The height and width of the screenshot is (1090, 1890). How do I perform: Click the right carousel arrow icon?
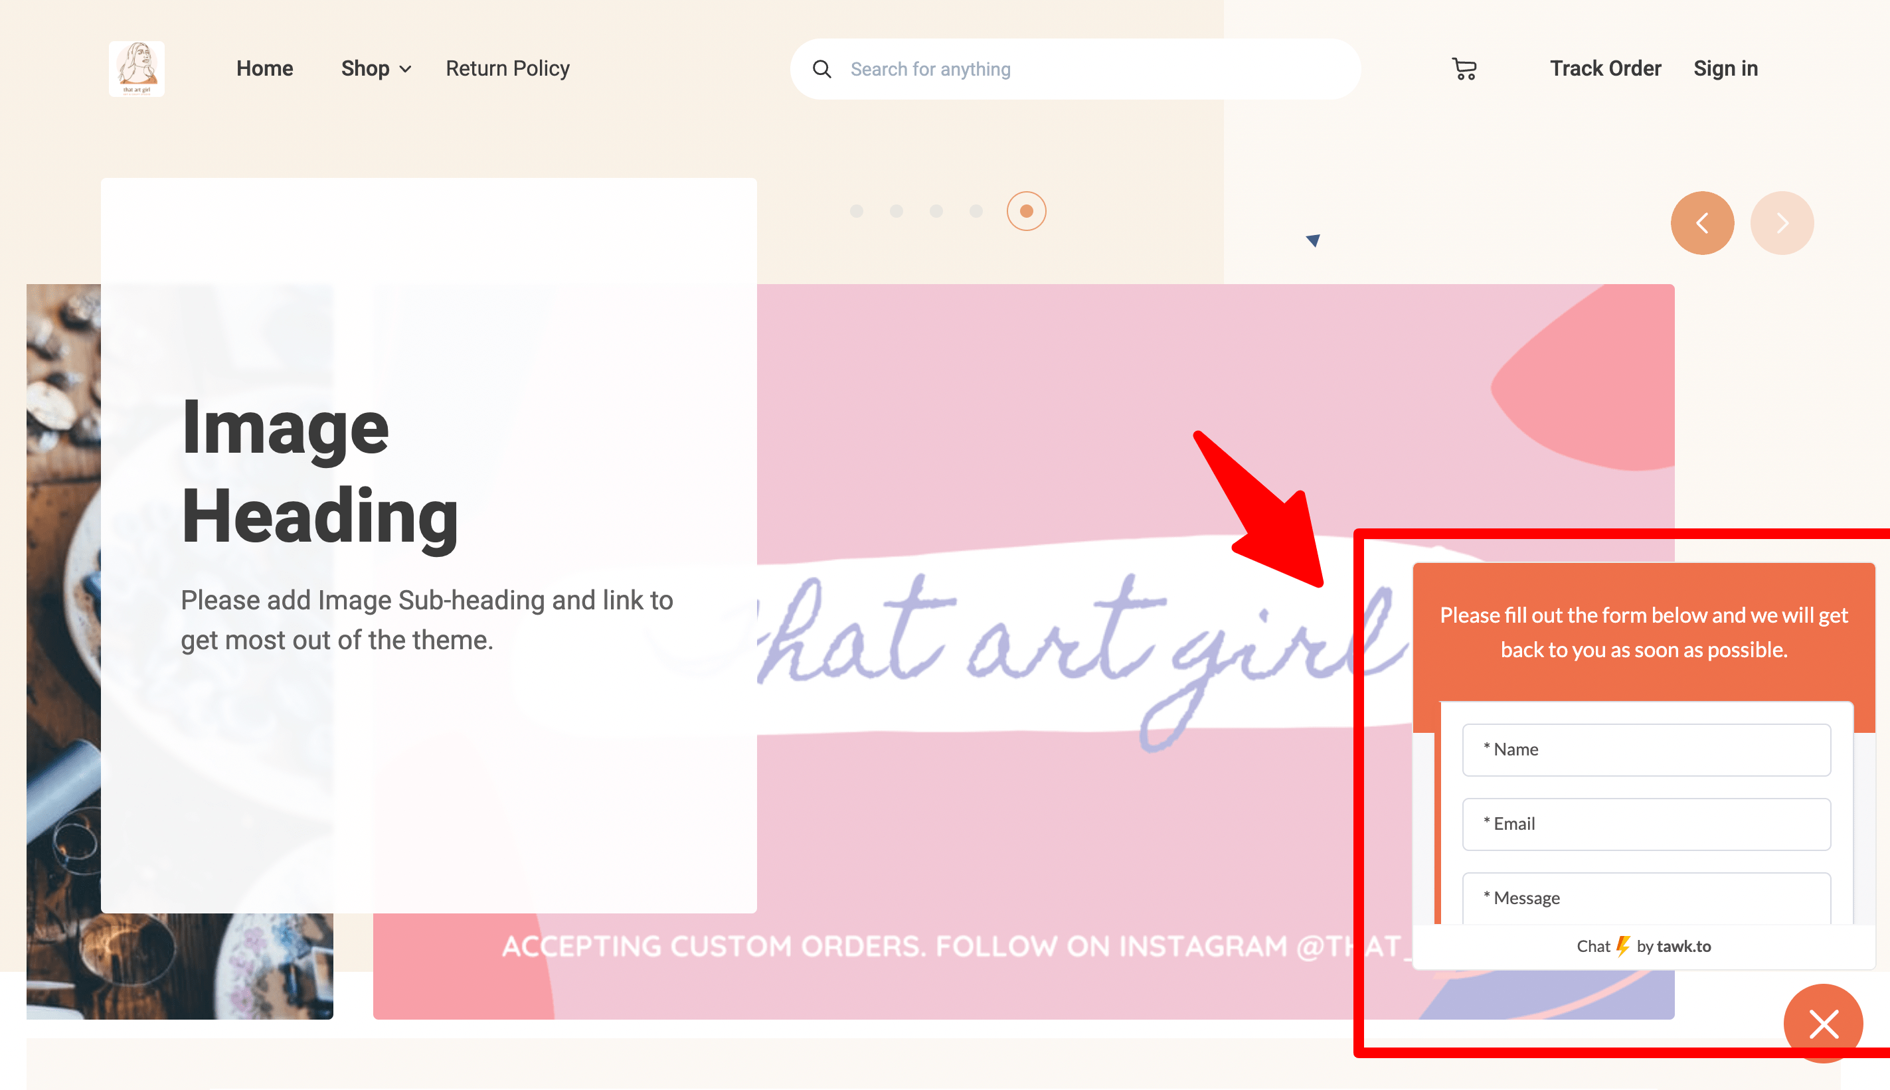(x=1781, y=222)
